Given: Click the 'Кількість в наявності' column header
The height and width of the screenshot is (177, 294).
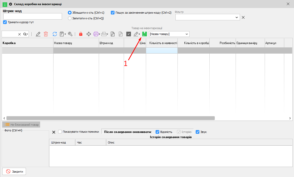Looking at the screenshot, I should tap(162, 43).
